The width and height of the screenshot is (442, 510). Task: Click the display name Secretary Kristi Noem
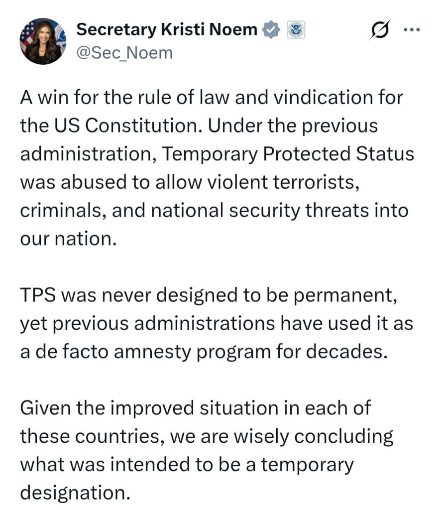click(167, 30)
